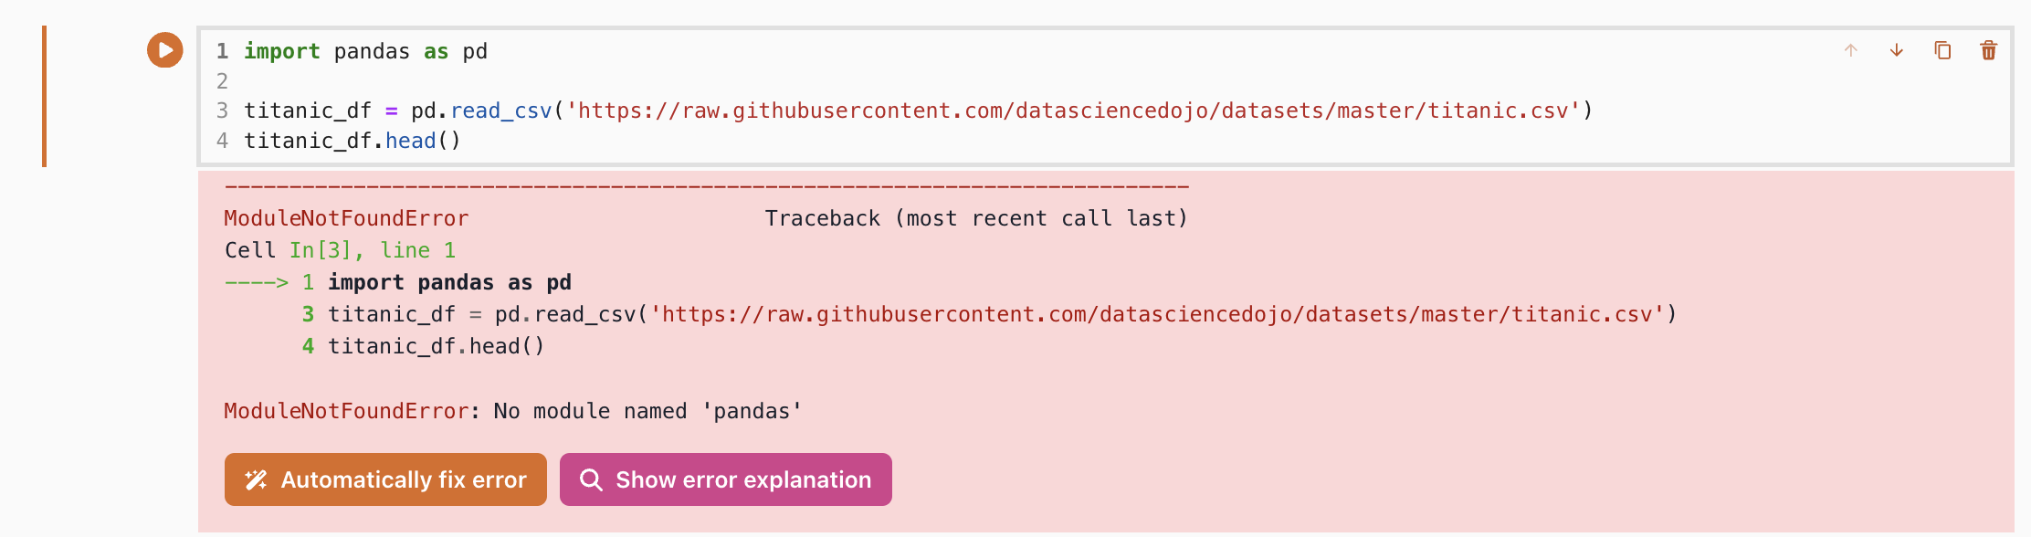Move the cell up with the up arrow

(x=1851, y=50)
